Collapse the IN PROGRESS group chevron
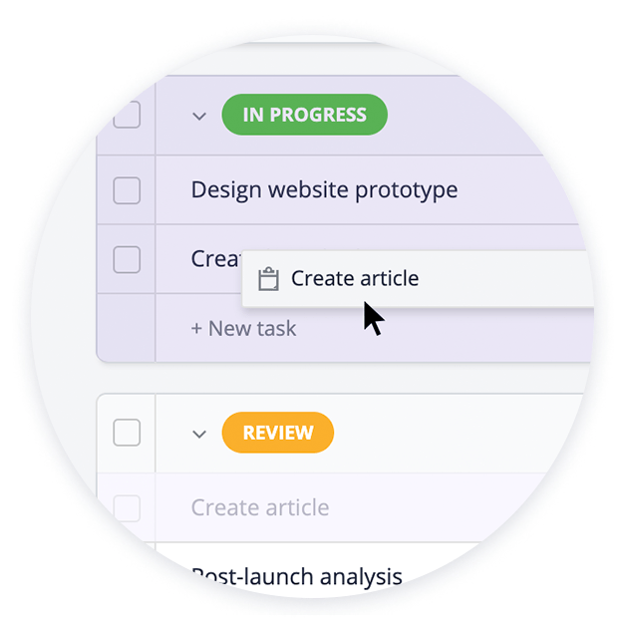625x625 pixels. pos(199,116)
